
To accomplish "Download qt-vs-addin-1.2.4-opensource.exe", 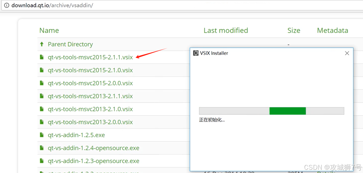I will pos(94,148).
